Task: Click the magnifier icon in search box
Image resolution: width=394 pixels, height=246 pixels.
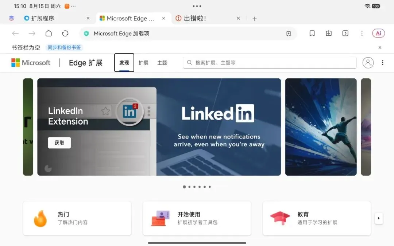Action: 190,63
